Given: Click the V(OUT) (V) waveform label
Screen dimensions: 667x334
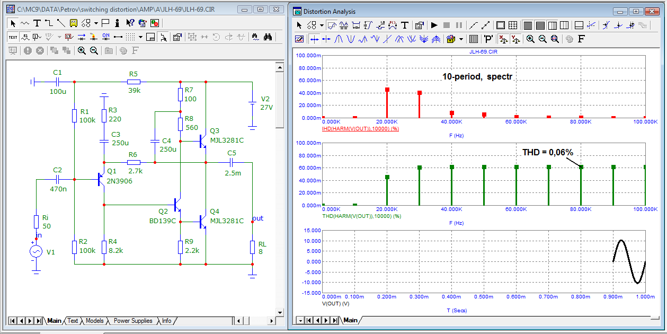Looking at the screenshot, I should click(335, 304).
